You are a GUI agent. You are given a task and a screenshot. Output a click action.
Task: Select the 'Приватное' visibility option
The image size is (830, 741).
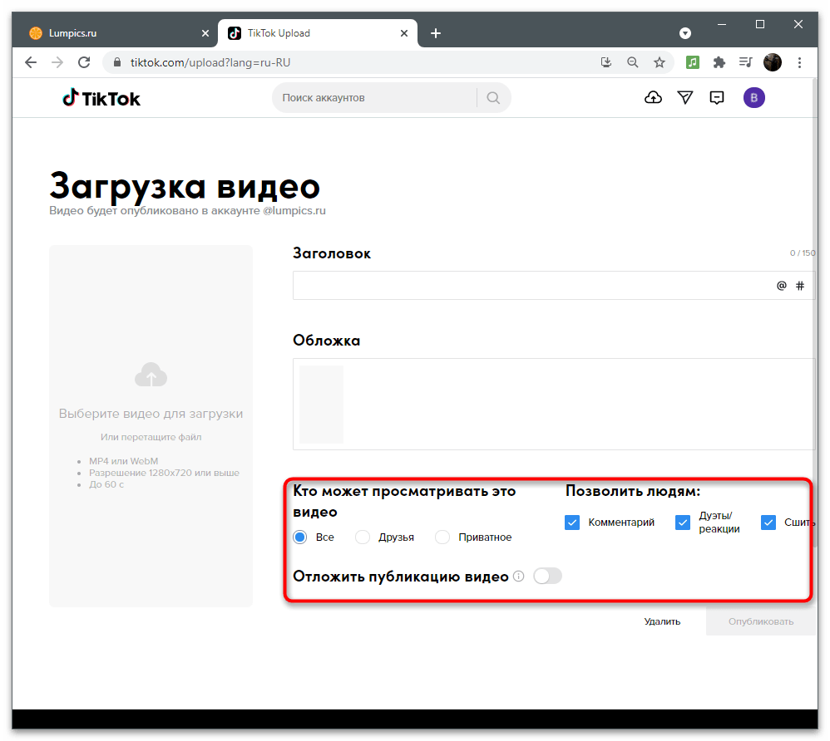tap(442, 537)
